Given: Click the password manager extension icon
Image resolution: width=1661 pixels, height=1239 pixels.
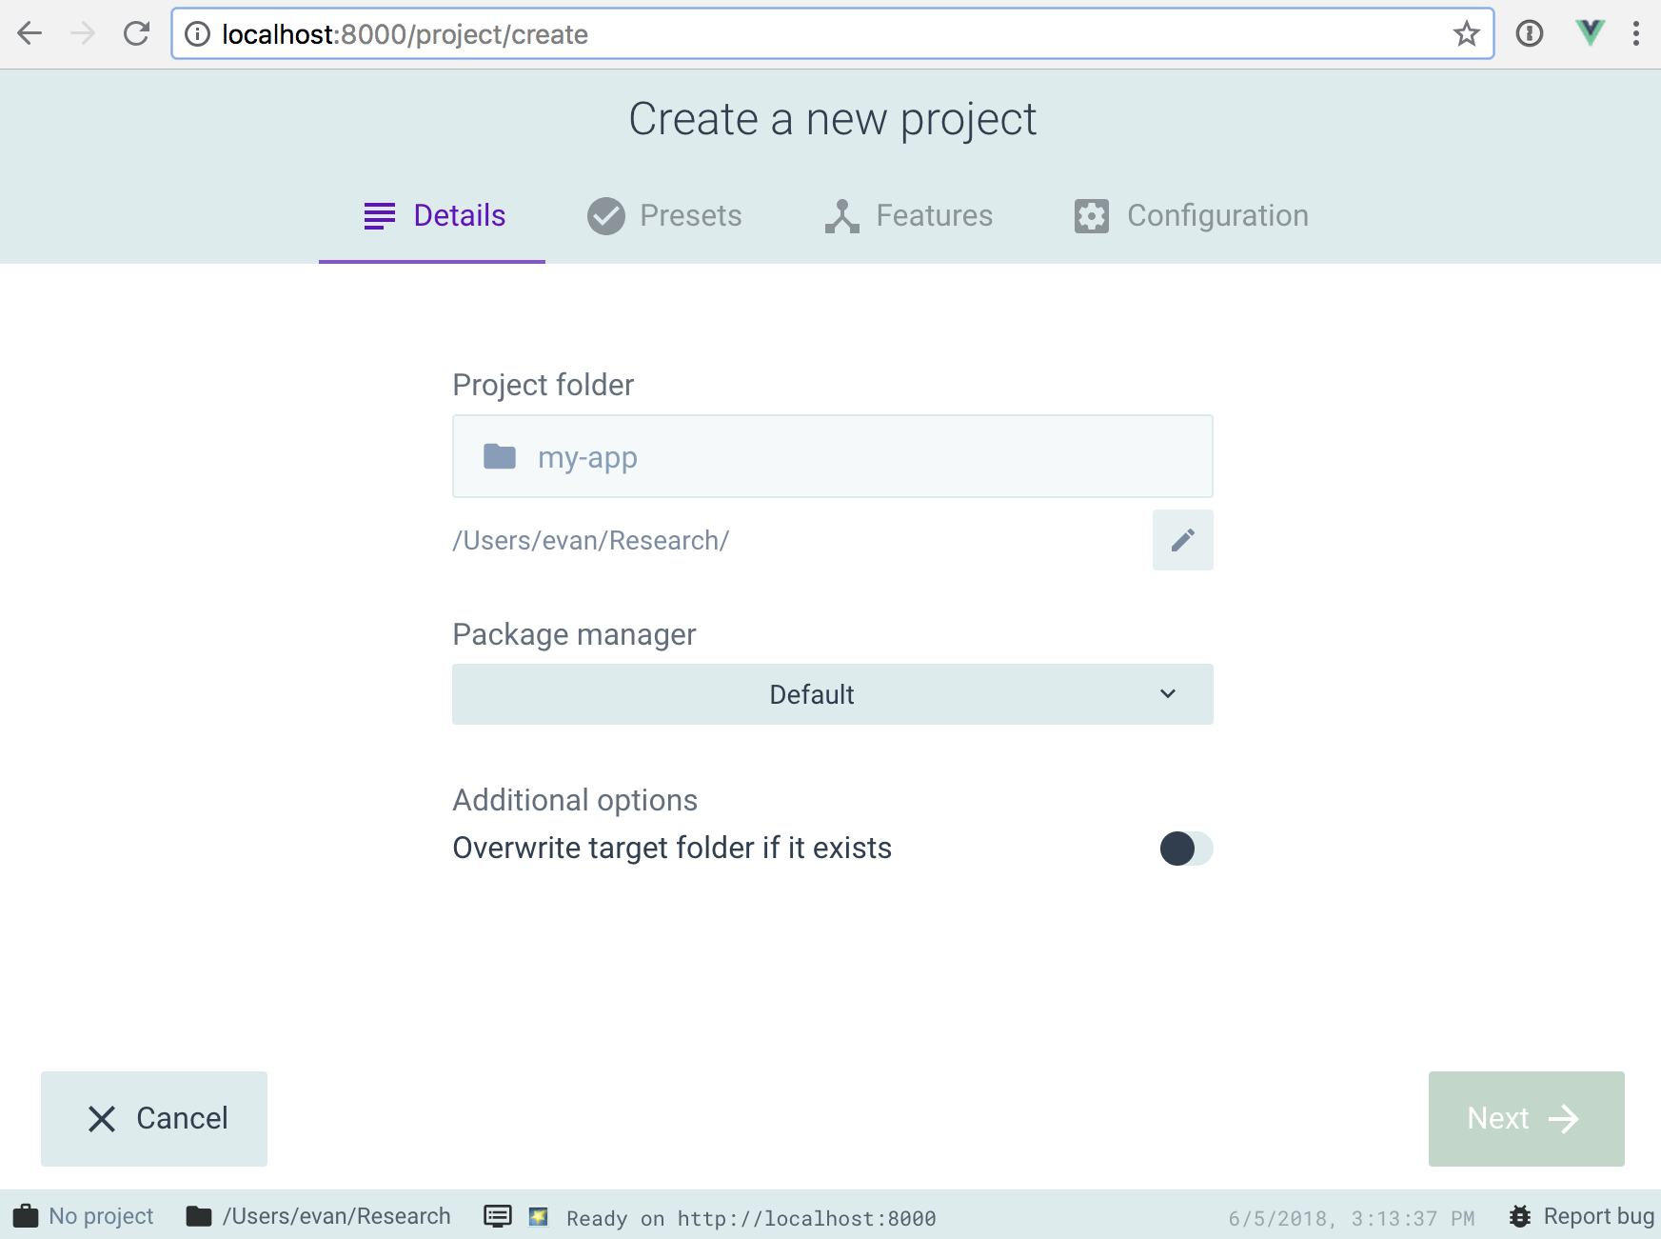Looking at the screenshot, I should point(1529,34).
